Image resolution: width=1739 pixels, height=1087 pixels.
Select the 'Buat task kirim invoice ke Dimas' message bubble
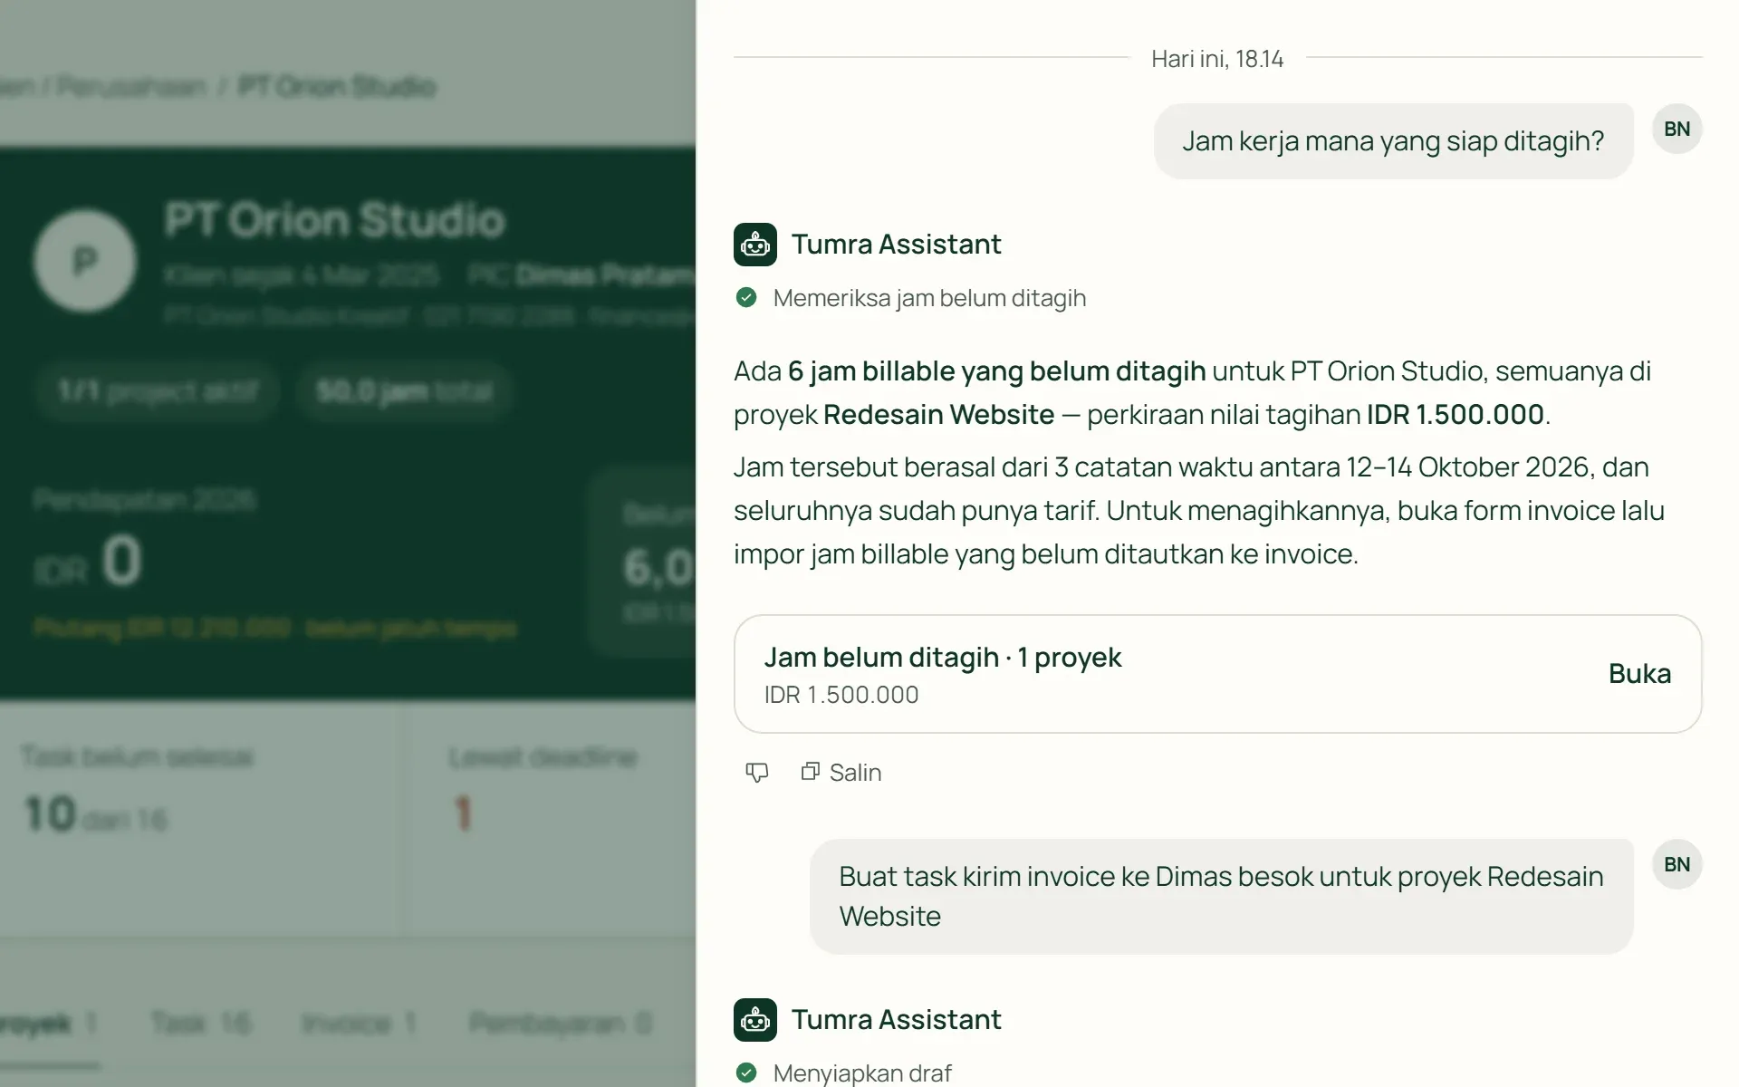(x=1221, y=897)
